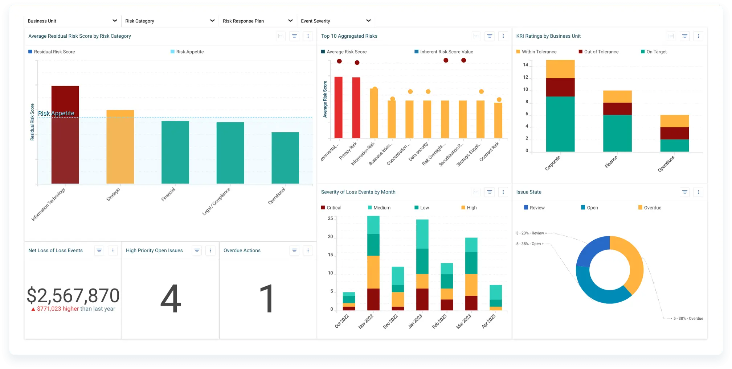
Task: Open more options for Net Loss of Loss Events
Action: point(113,250)
